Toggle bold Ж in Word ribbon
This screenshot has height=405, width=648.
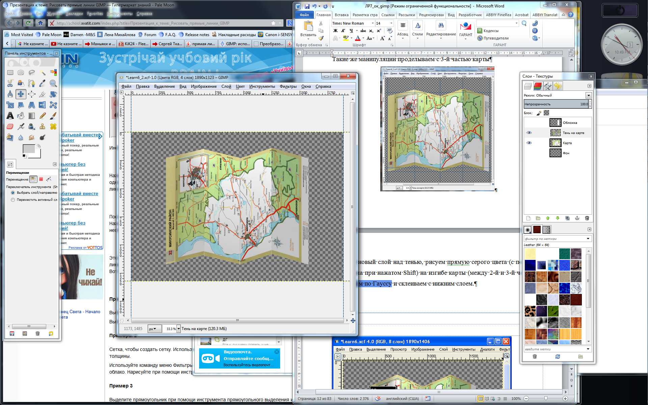click(335, 31)
